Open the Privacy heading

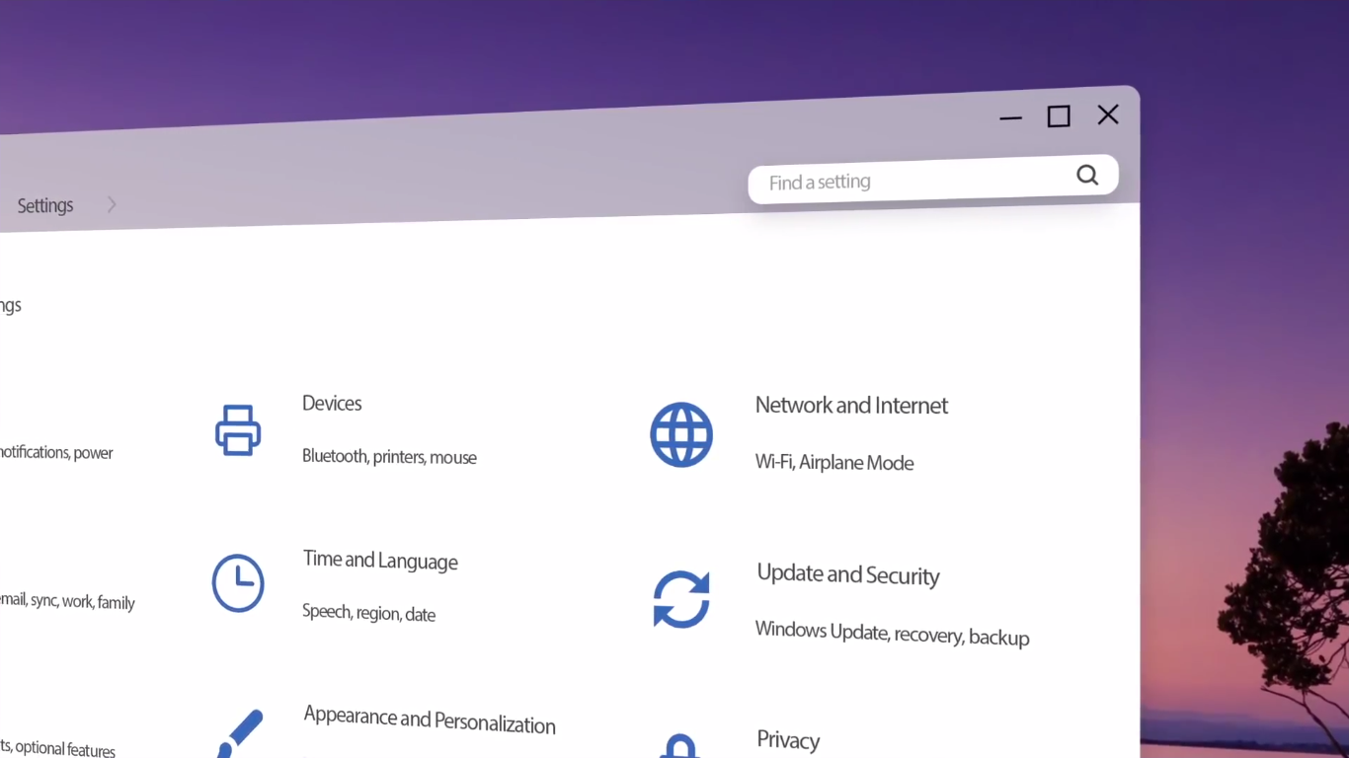pos(788,740)
